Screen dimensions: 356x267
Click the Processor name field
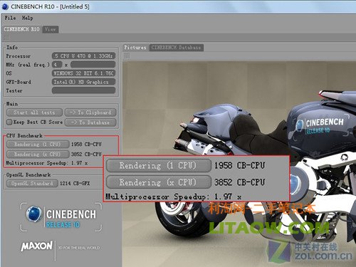click(83, 56)
